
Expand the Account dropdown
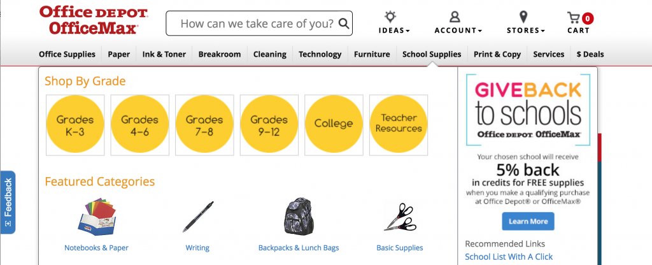pos(458,30)
